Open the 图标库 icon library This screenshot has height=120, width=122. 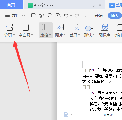point(105,30)
